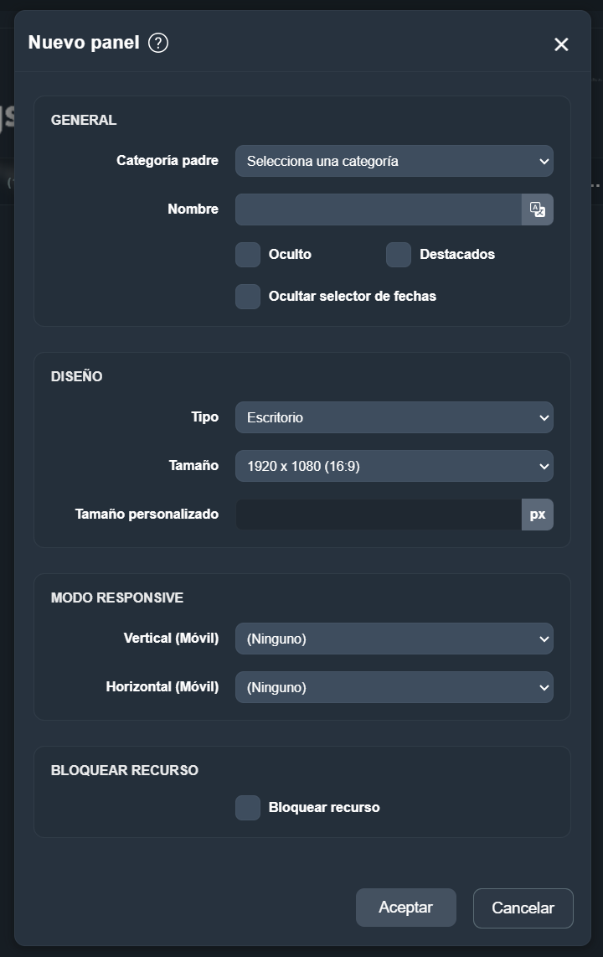This screenshot has width=603, height=957.
Task: Check the Destacados option
Action: pyautogui.click(x=399, y=255)
